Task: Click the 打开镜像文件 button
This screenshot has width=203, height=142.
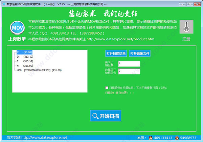Action: [140, 53]
